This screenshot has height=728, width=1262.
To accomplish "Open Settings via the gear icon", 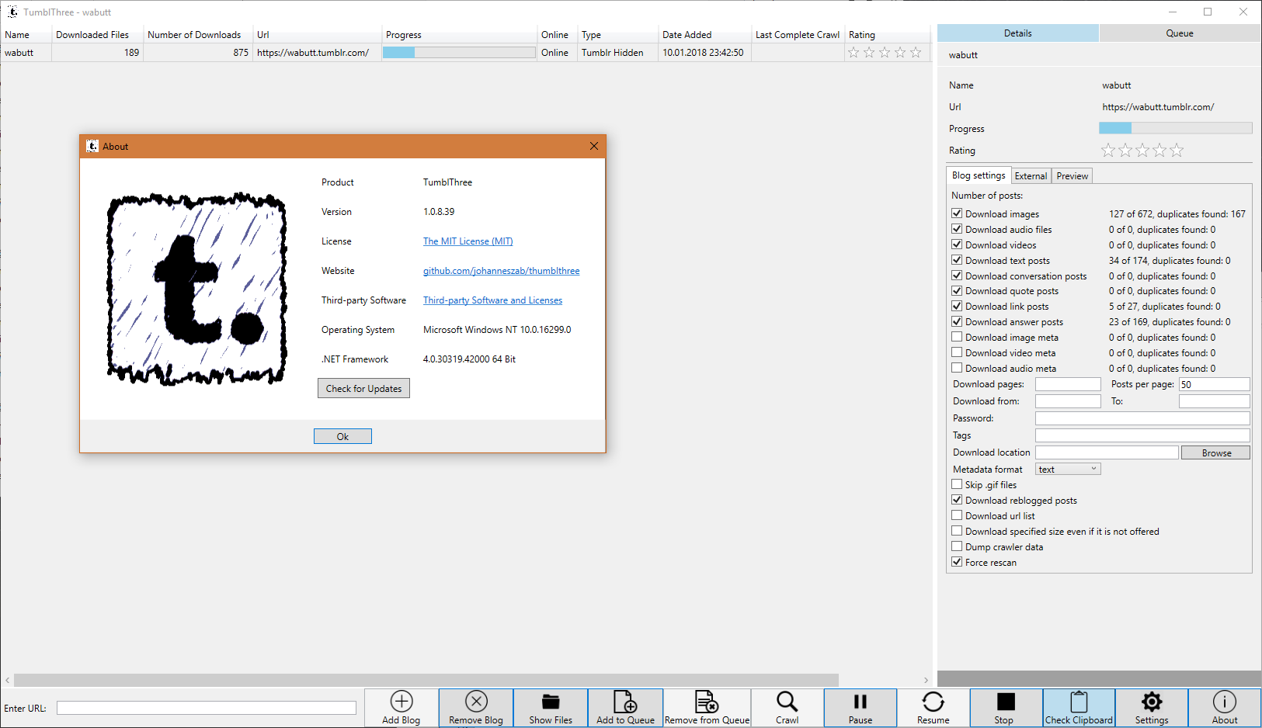I will pyautogui.click(x=1152, y=702).
